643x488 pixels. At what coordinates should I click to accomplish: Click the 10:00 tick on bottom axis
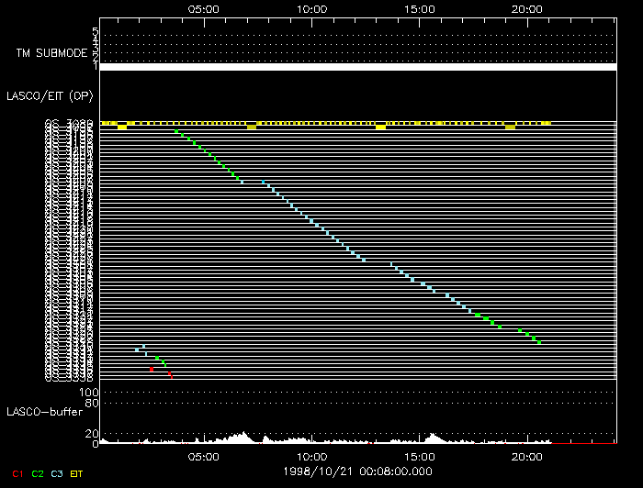[313, 456]
